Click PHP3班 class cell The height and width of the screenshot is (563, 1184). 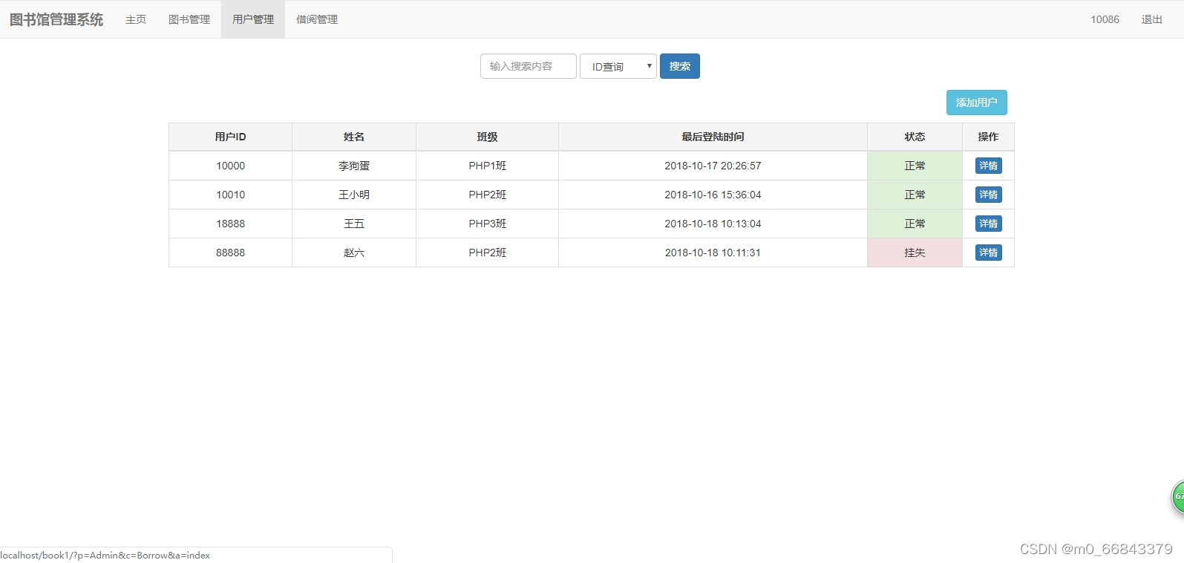click(487, 224)
